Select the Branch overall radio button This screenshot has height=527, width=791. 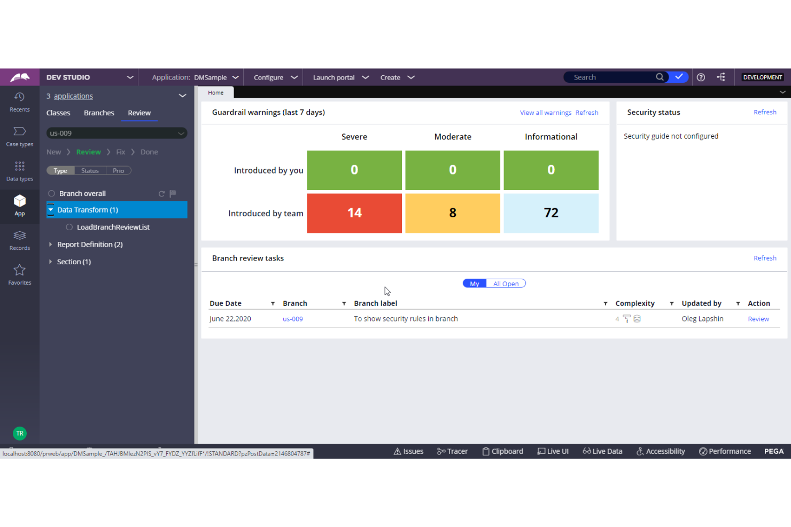(51, 193)
